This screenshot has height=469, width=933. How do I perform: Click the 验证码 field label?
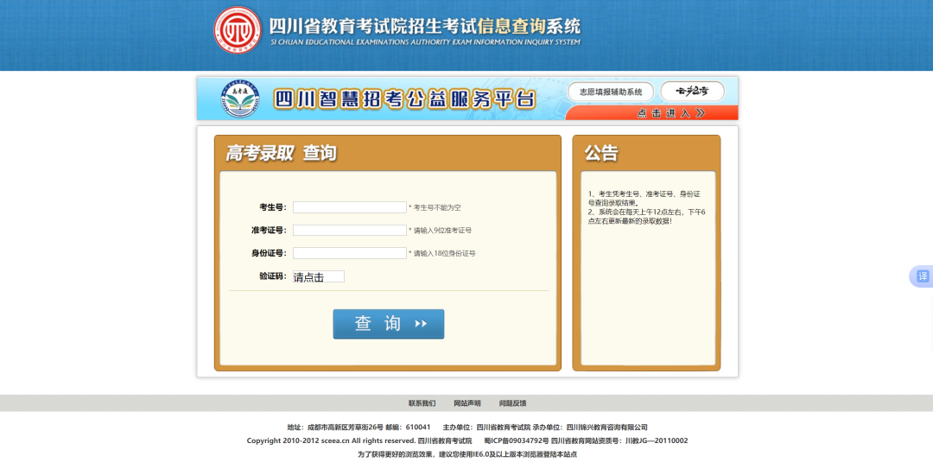pyautogui.click(x=272, y=276)
